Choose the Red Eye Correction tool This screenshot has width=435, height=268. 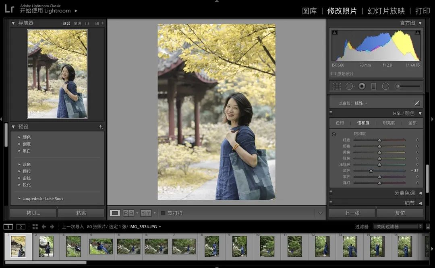tap(362, 86)
